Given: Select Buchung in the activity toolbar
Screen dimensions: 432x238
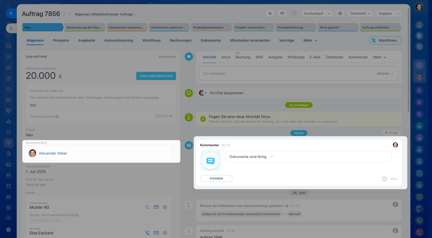Looking at the screenshot, I should pos(243,57).
